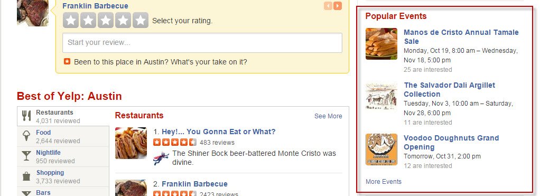Click the Salvador Dali collection thumbnail
Viewport: 540px width, 196px height.
coord(381,96)
